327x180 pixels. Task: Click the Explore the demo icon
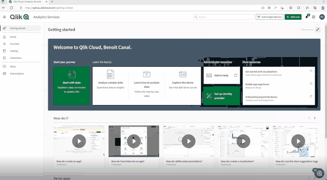coord(183,74)
